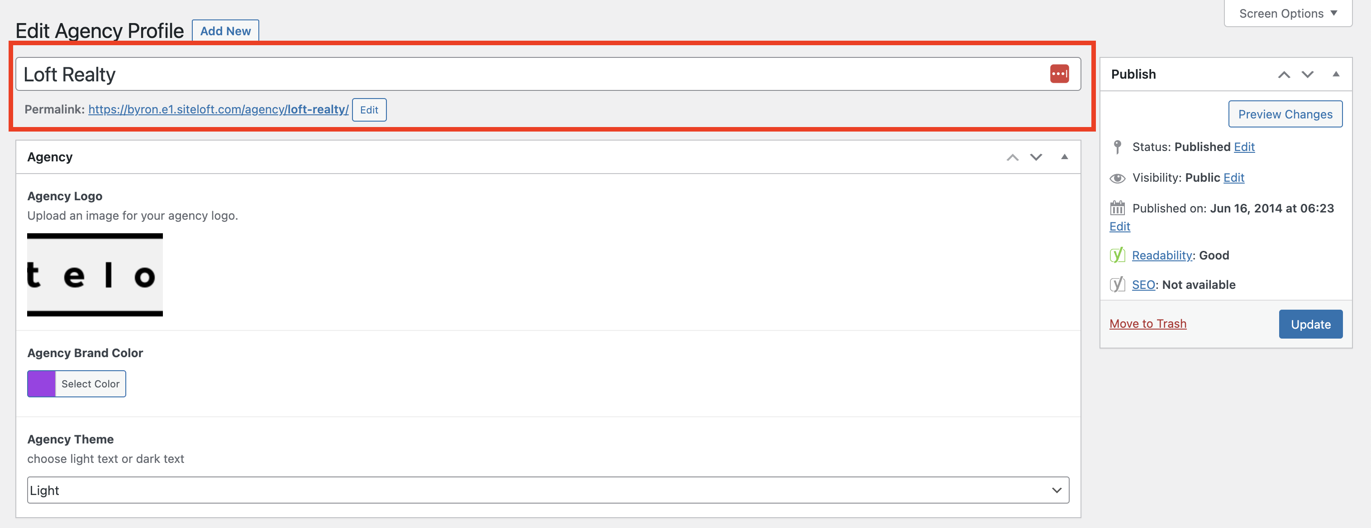
Task: Click the Update button
Action: [1310, 324]
